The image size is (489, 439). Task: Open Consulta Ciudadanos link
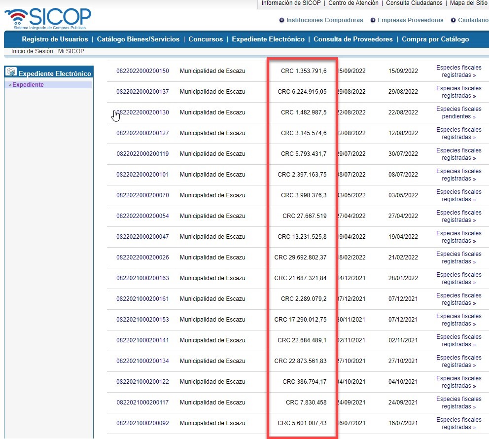414,3
